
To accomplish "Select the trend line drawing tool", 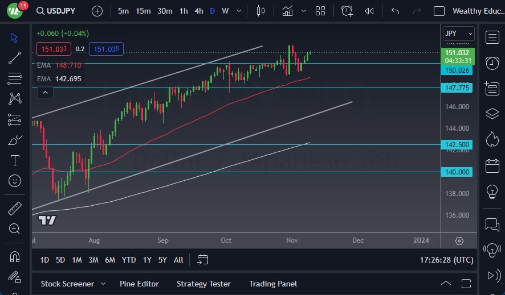I will coord(14,58).
